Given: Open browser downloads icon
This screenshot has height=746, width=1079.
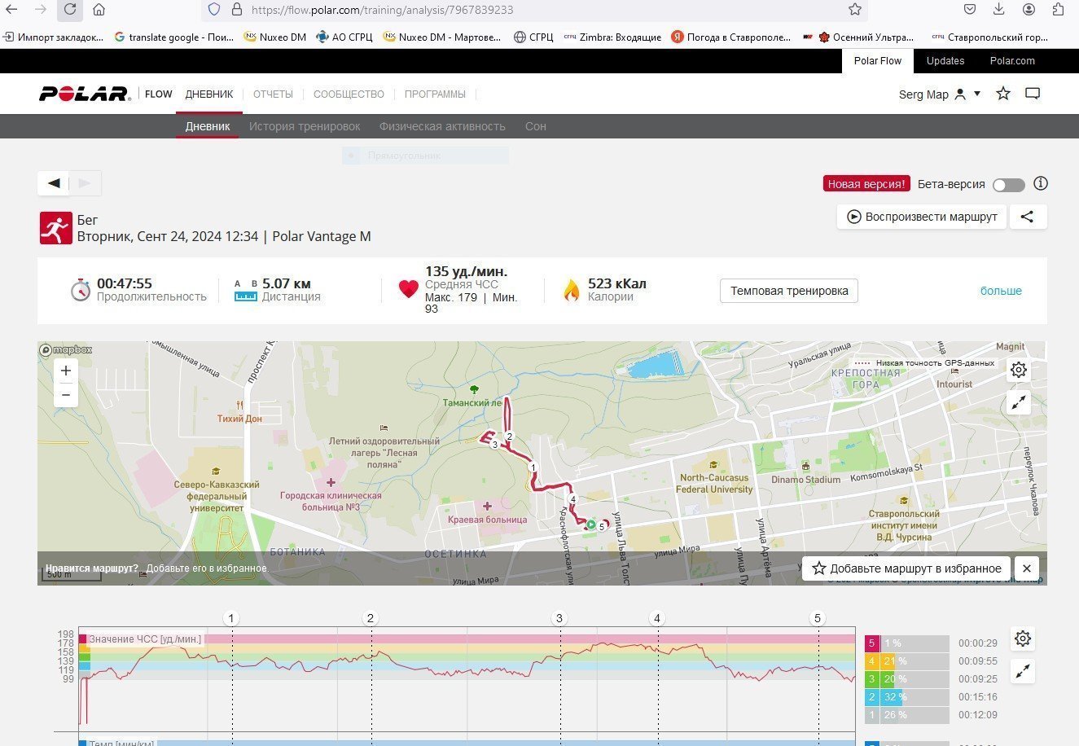Looking at the screenshot, I should click(x=999, y=10).
